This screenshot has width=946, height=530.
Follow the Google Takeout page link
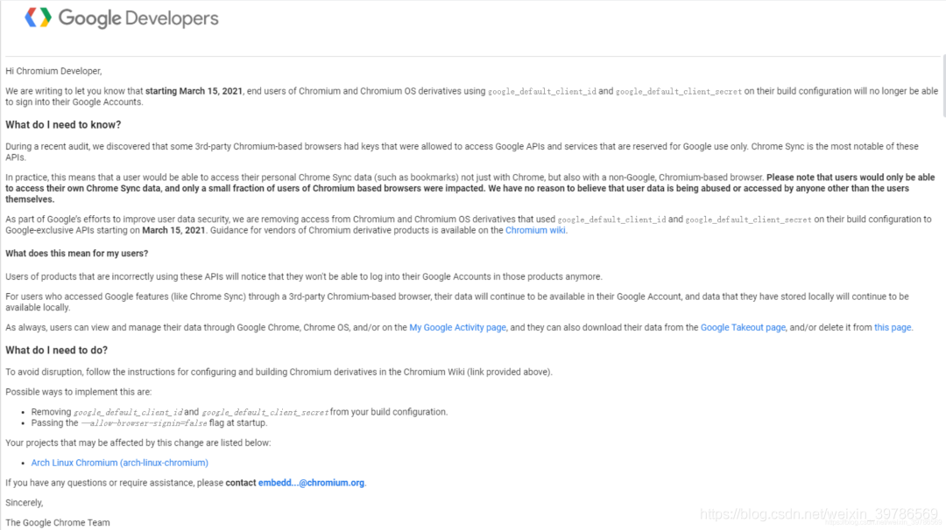743,328
